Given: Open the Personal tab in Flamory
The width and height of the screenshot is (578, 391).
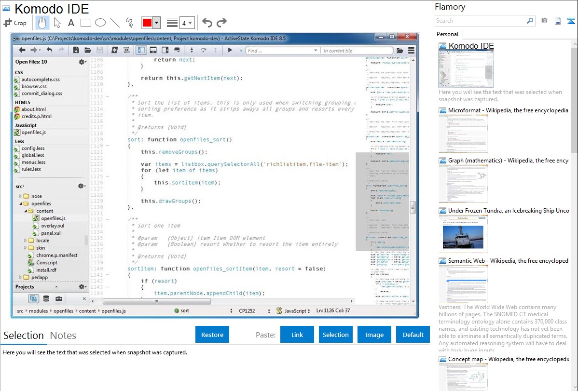Looking at the screenshot, I should pos(448,34).
